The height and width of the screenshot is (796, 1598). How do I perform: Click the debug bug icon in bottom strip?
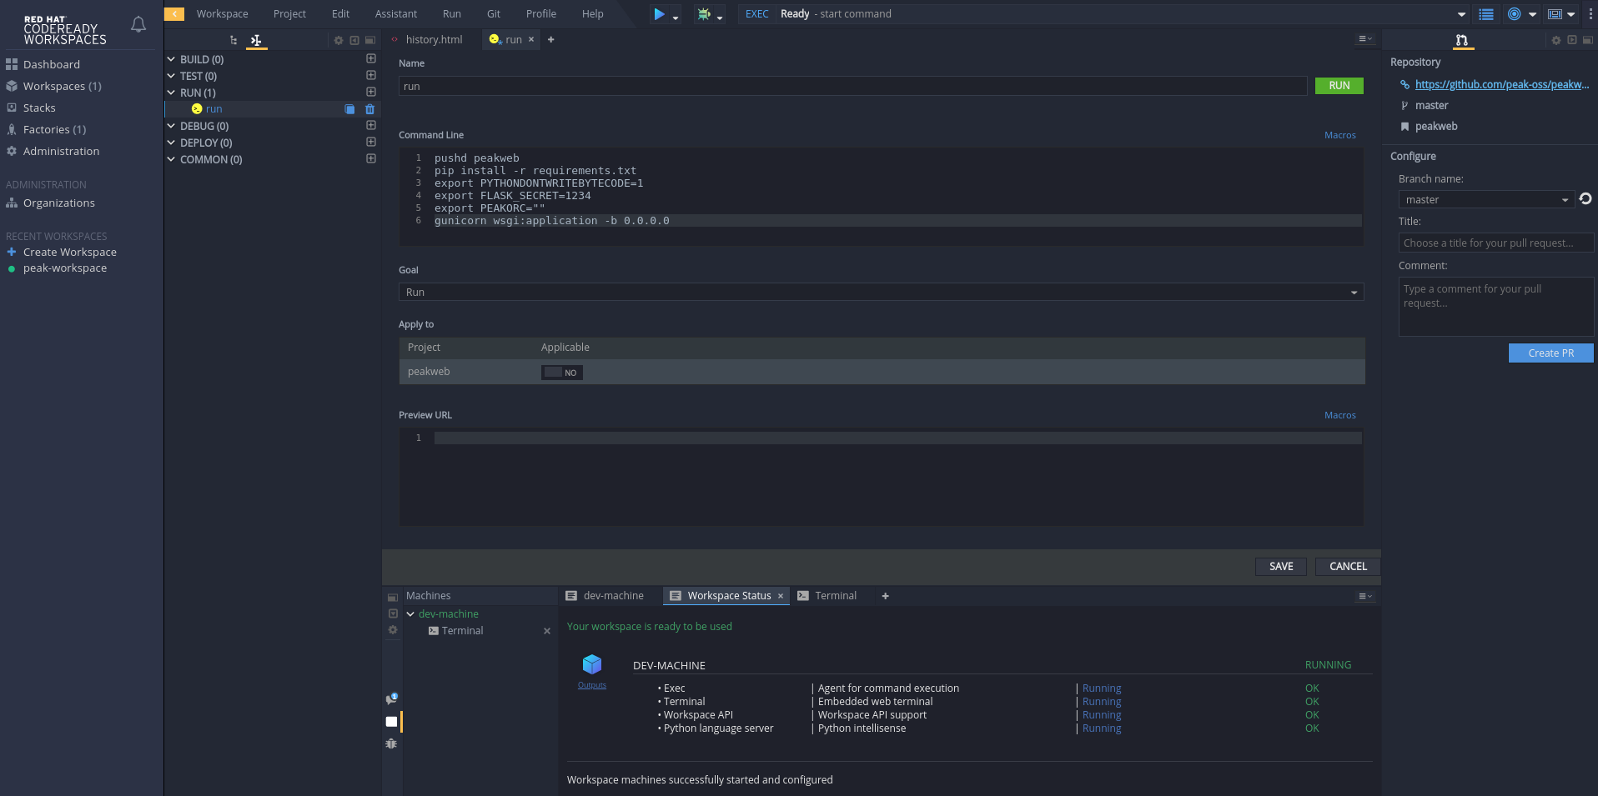tap(391, 743)
